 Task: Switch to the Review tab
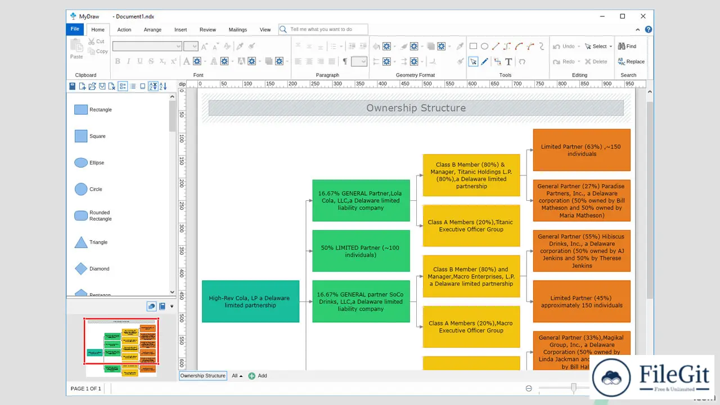click(208, 30)
